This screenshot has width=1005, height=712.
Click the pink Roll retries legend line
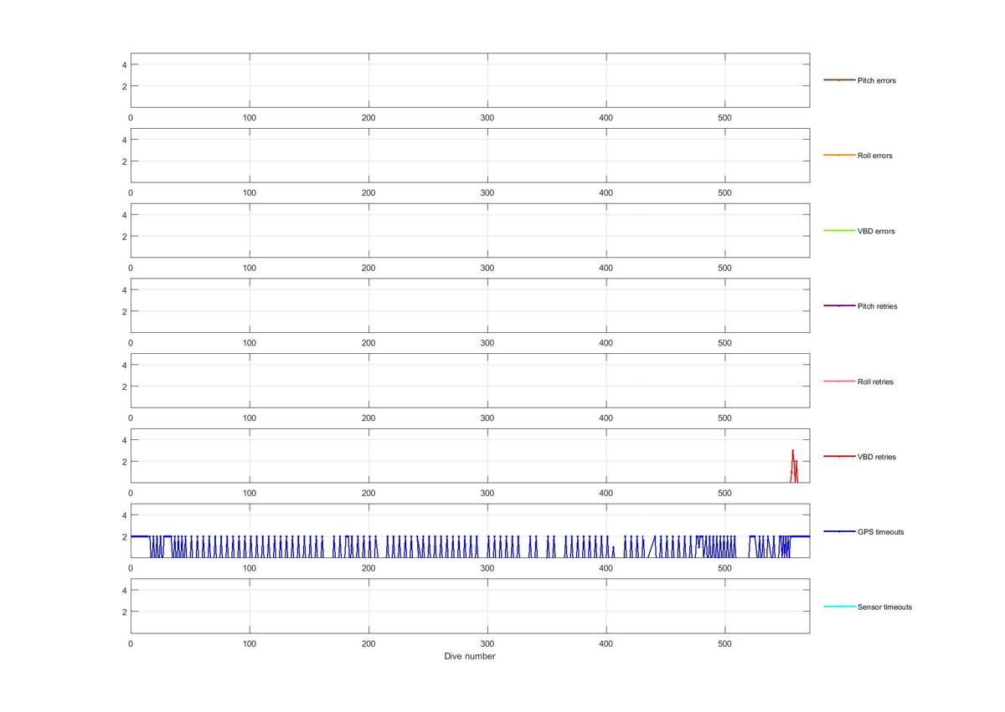(x=839, y=382)
